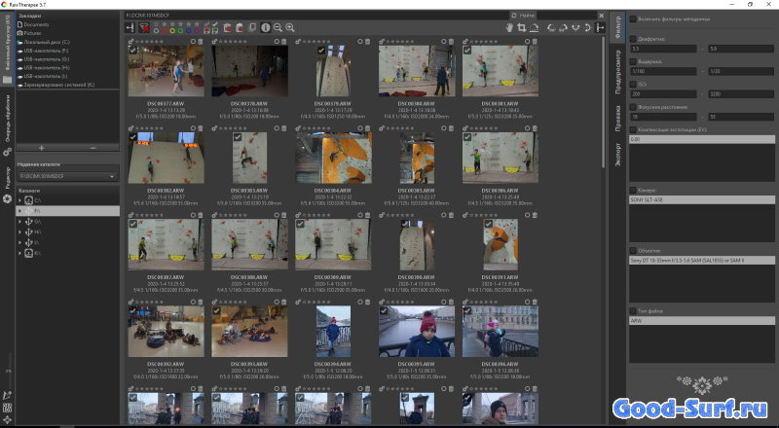Zoom in thumbnails with magnifier plus
779x428 pixels.
[290, 28]
